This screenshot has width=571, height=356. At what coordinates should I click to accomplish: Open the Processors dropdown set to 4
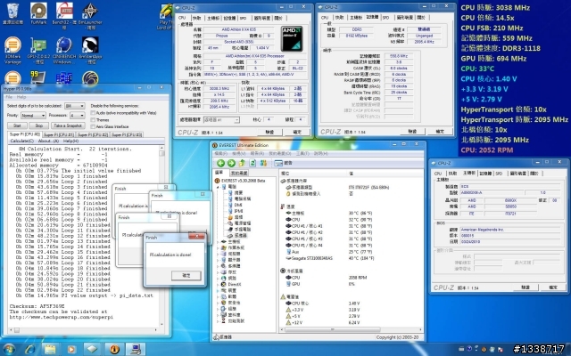[78, 116]
